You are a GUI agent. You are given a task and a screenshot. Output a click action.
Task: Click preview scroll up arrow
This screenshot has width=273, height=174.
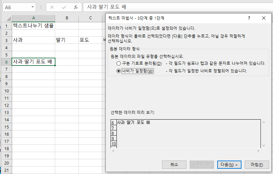pos(263,122)
